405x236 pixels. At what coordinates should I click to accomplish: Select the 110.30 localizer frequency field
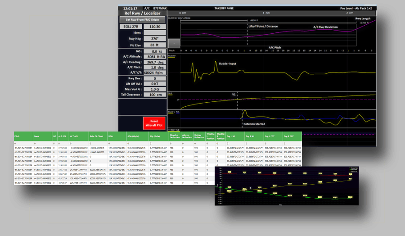point(154,27)
